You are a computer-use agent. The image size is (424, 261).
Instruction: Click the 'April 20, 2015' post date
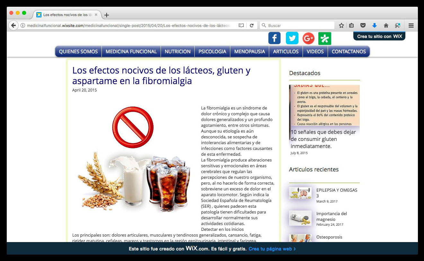point(84,90)
